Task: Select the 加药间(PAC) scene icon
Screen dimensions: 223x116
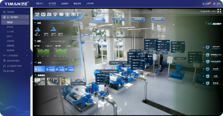Action: coord(207,55)
